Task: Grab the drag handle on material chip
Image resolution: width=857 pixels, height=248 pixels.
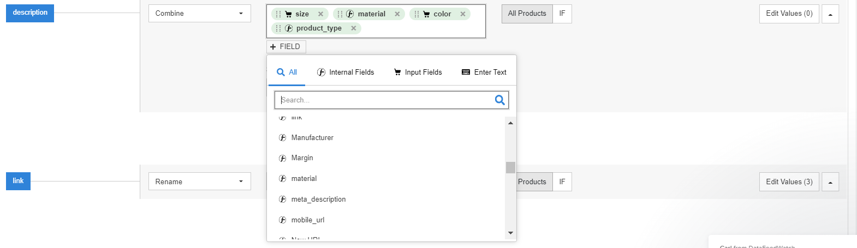Action: (340, 14)
